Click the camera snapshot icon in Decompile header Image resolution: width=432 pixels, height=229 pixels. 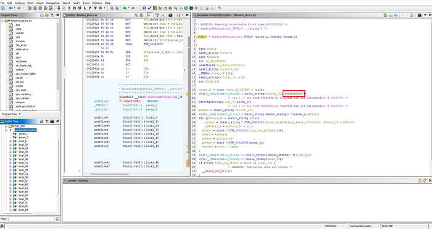tap(419, 15)
